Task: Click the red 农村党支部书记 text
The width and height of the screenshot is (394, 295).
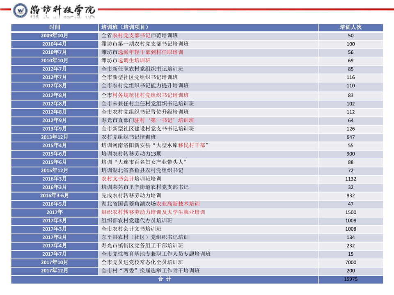Action: pos(131,36)
